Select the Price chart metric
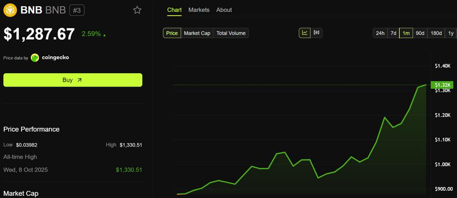This screenshot has height=198, width=457. (x=172, y=33)
